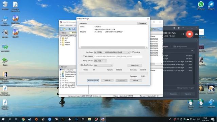Open the Hide Boot Partition dropdown
The image size is (217, 122).
103,65
